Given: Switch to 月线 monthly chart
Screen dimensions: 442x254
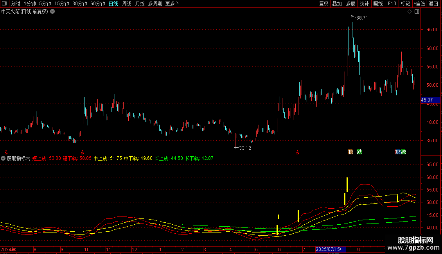Looking at the screenshot, I should tap(140, 4).
